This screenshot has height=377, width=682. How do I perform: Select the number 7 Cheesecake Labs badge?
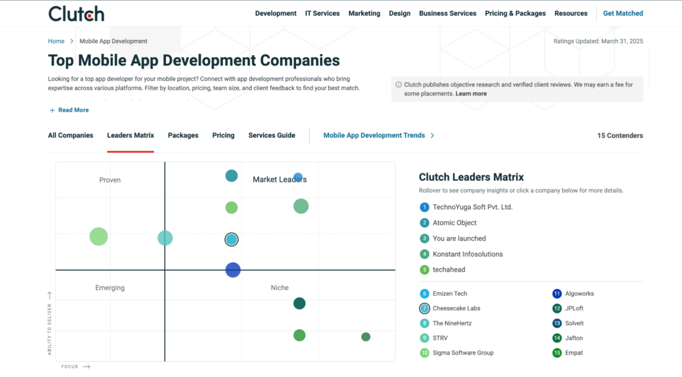[x=425, y=309]
